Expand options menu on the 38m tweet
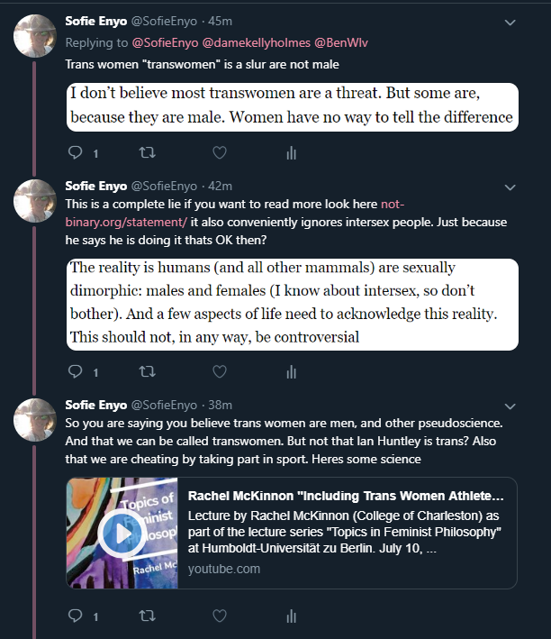This screenshot has height=639, width=551. click(x=510, y=406)
